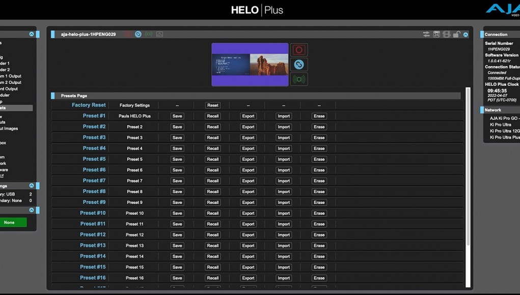This screenshot has height=295, width=520.
Task: Recall Preset #1
Action: pyautogui.click(x=212, y=116)
